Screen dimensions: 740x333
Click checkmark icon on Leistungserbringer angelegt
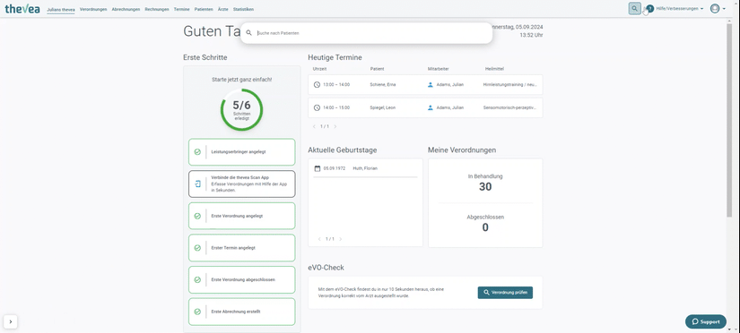[x=197, y=151]
